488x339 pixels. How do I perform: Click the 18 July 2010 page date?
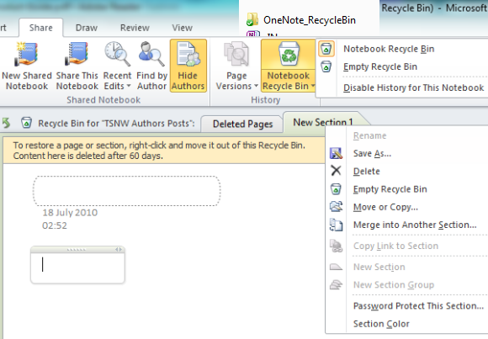point(70,213)
